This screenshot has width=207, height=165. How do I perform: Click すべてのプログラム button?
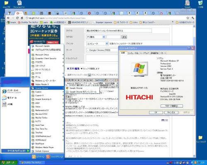coord(15,151)
